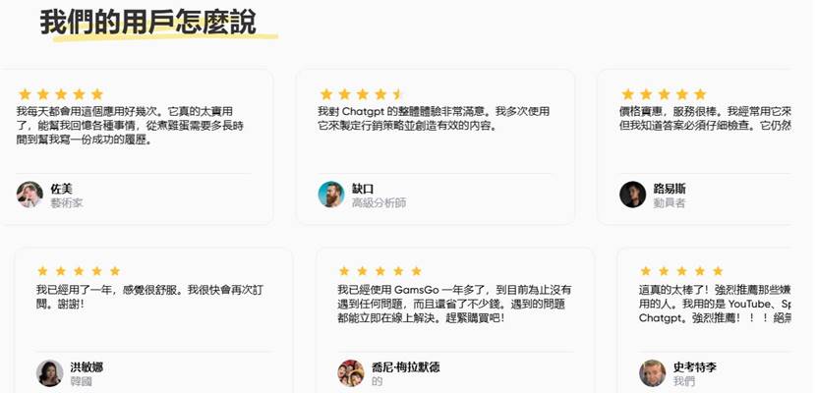Viewport: 817px width, 393px height.
Task: Click 喬尼·梅拉默德's group avatar
Action: click(x=351, y=373)
